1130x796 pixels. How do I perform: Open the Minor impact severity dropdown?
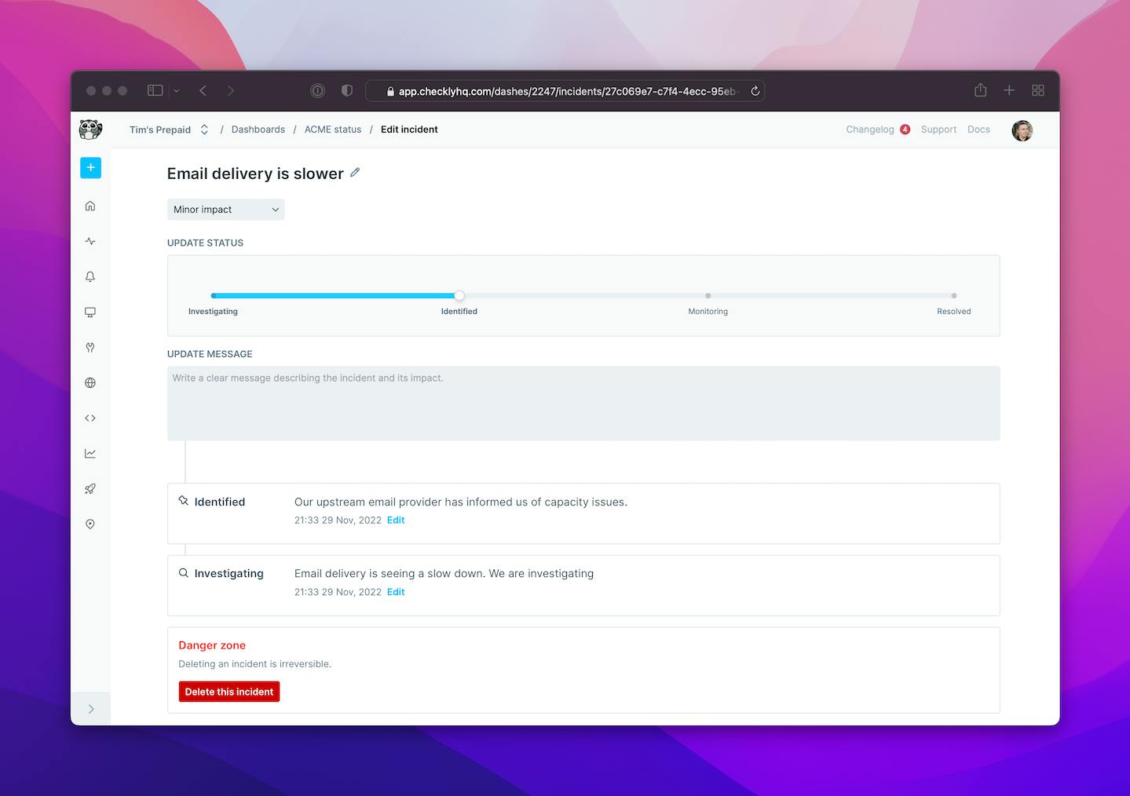coord(225,210)
